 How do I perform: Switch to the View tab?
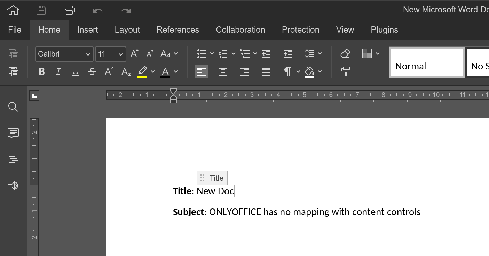pos(345,30)
